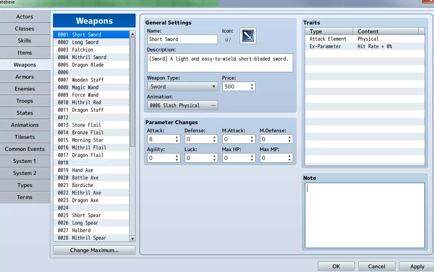The height and width of the screenshot is (272, 434).
Task: Click the Apply button
Action: pos(417,266)
